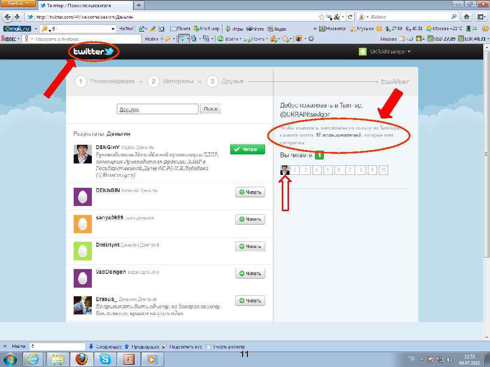This screenshot has height=367, width=490.
Task: Open Музыка in Mail.ru toolbar
Action: (362, 29)
